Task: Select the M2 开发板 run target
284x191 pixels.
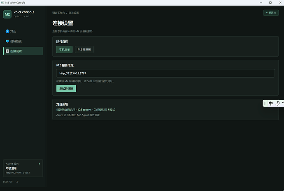Action: pyautogui.click(x=84, y=50)
